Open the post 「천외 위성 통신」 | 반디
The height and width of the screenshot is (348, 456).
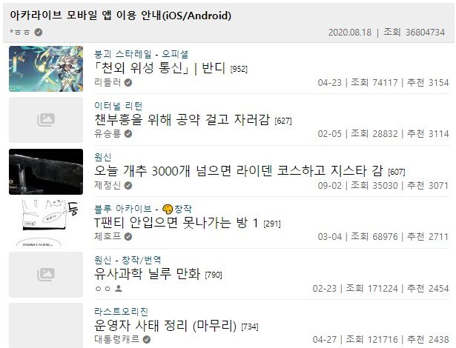click(x=159, y=68)
